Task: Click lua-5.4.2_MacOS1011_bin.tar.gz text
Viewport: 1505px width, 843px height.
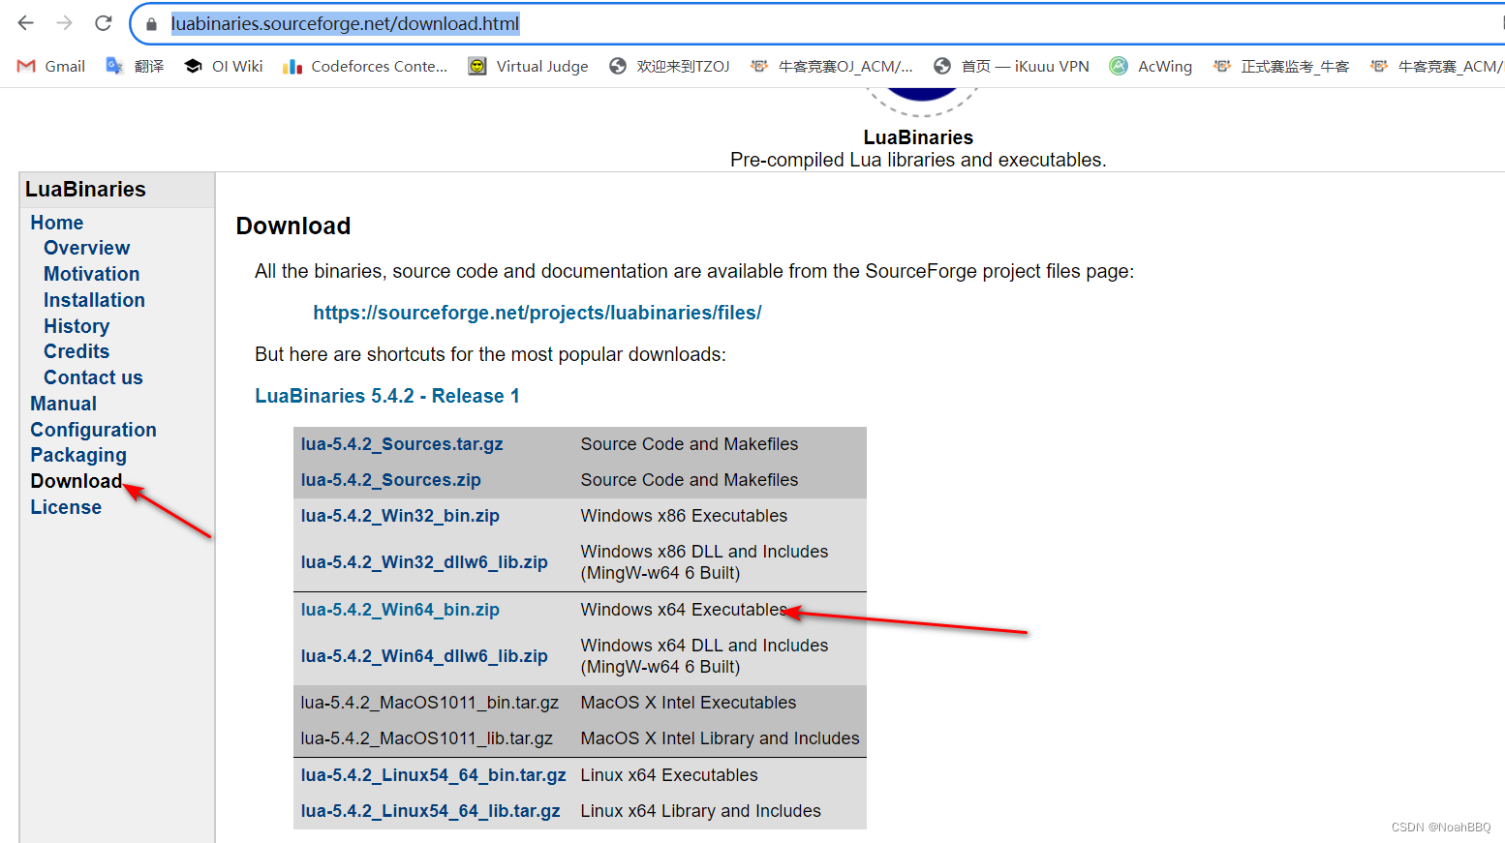Action: click(x=430, y=703)
